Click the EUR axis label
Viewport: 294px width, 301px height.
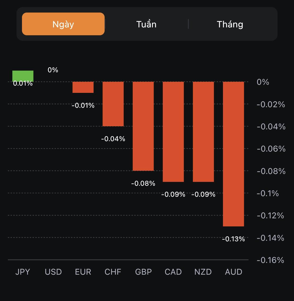point(83,272)
